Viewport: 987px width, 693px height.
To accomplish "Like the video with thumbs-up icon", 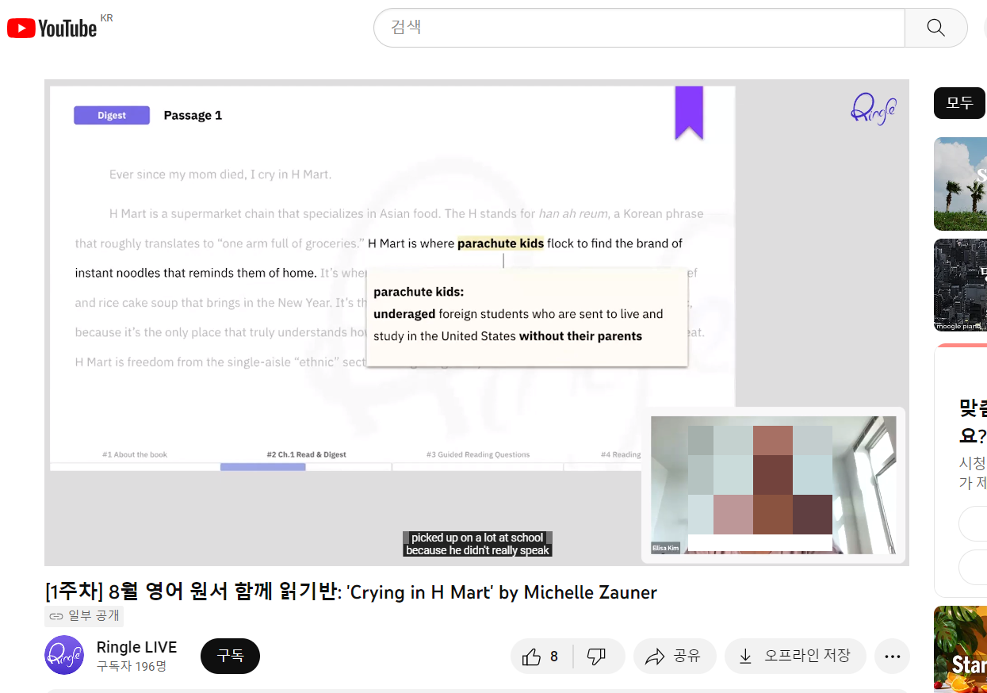I will click(x=541, y=657).
